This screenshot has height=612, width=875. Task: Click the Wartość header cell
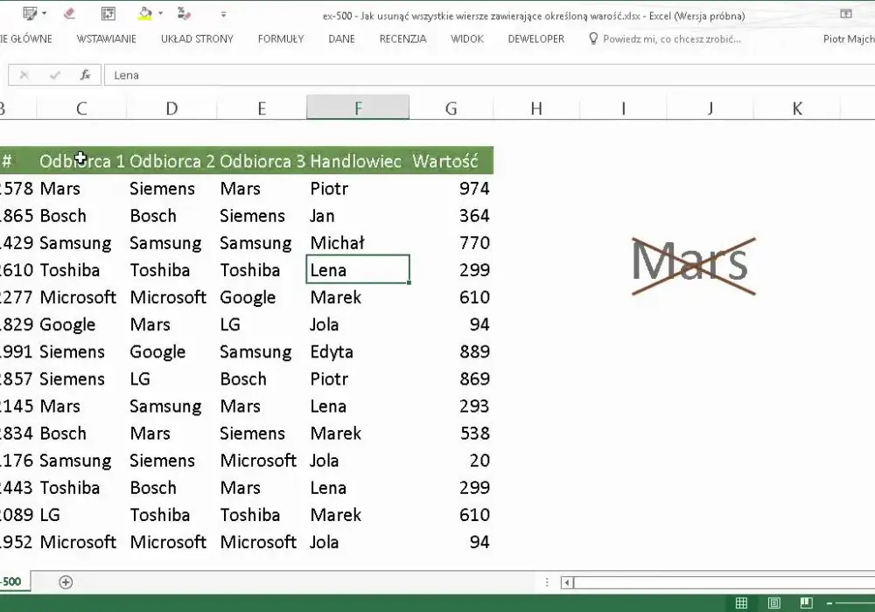(451, 161)
